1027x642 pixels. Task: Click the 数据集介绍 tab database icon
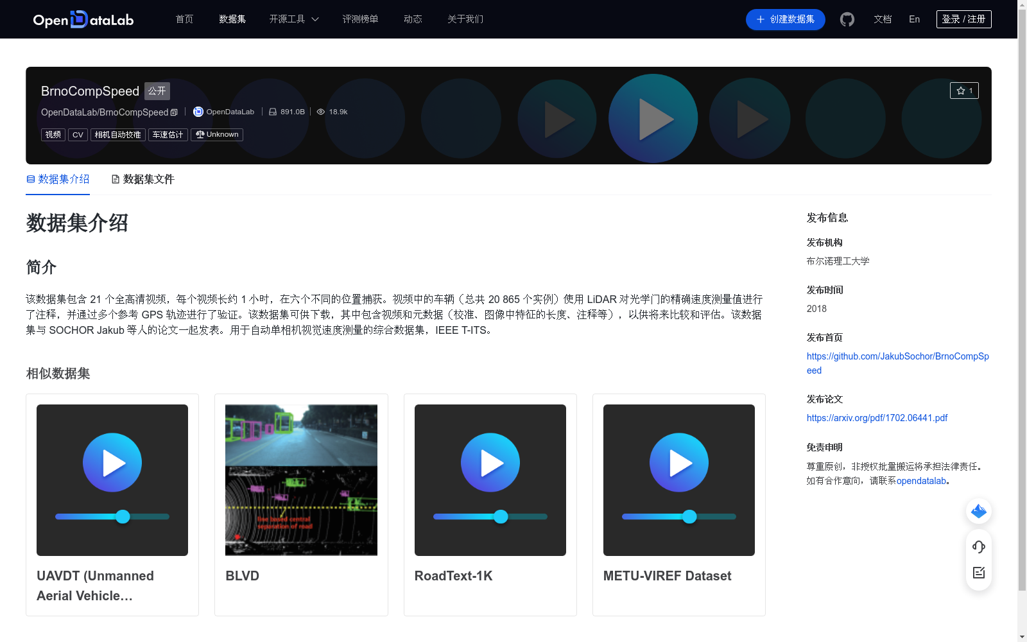[31, 179]
